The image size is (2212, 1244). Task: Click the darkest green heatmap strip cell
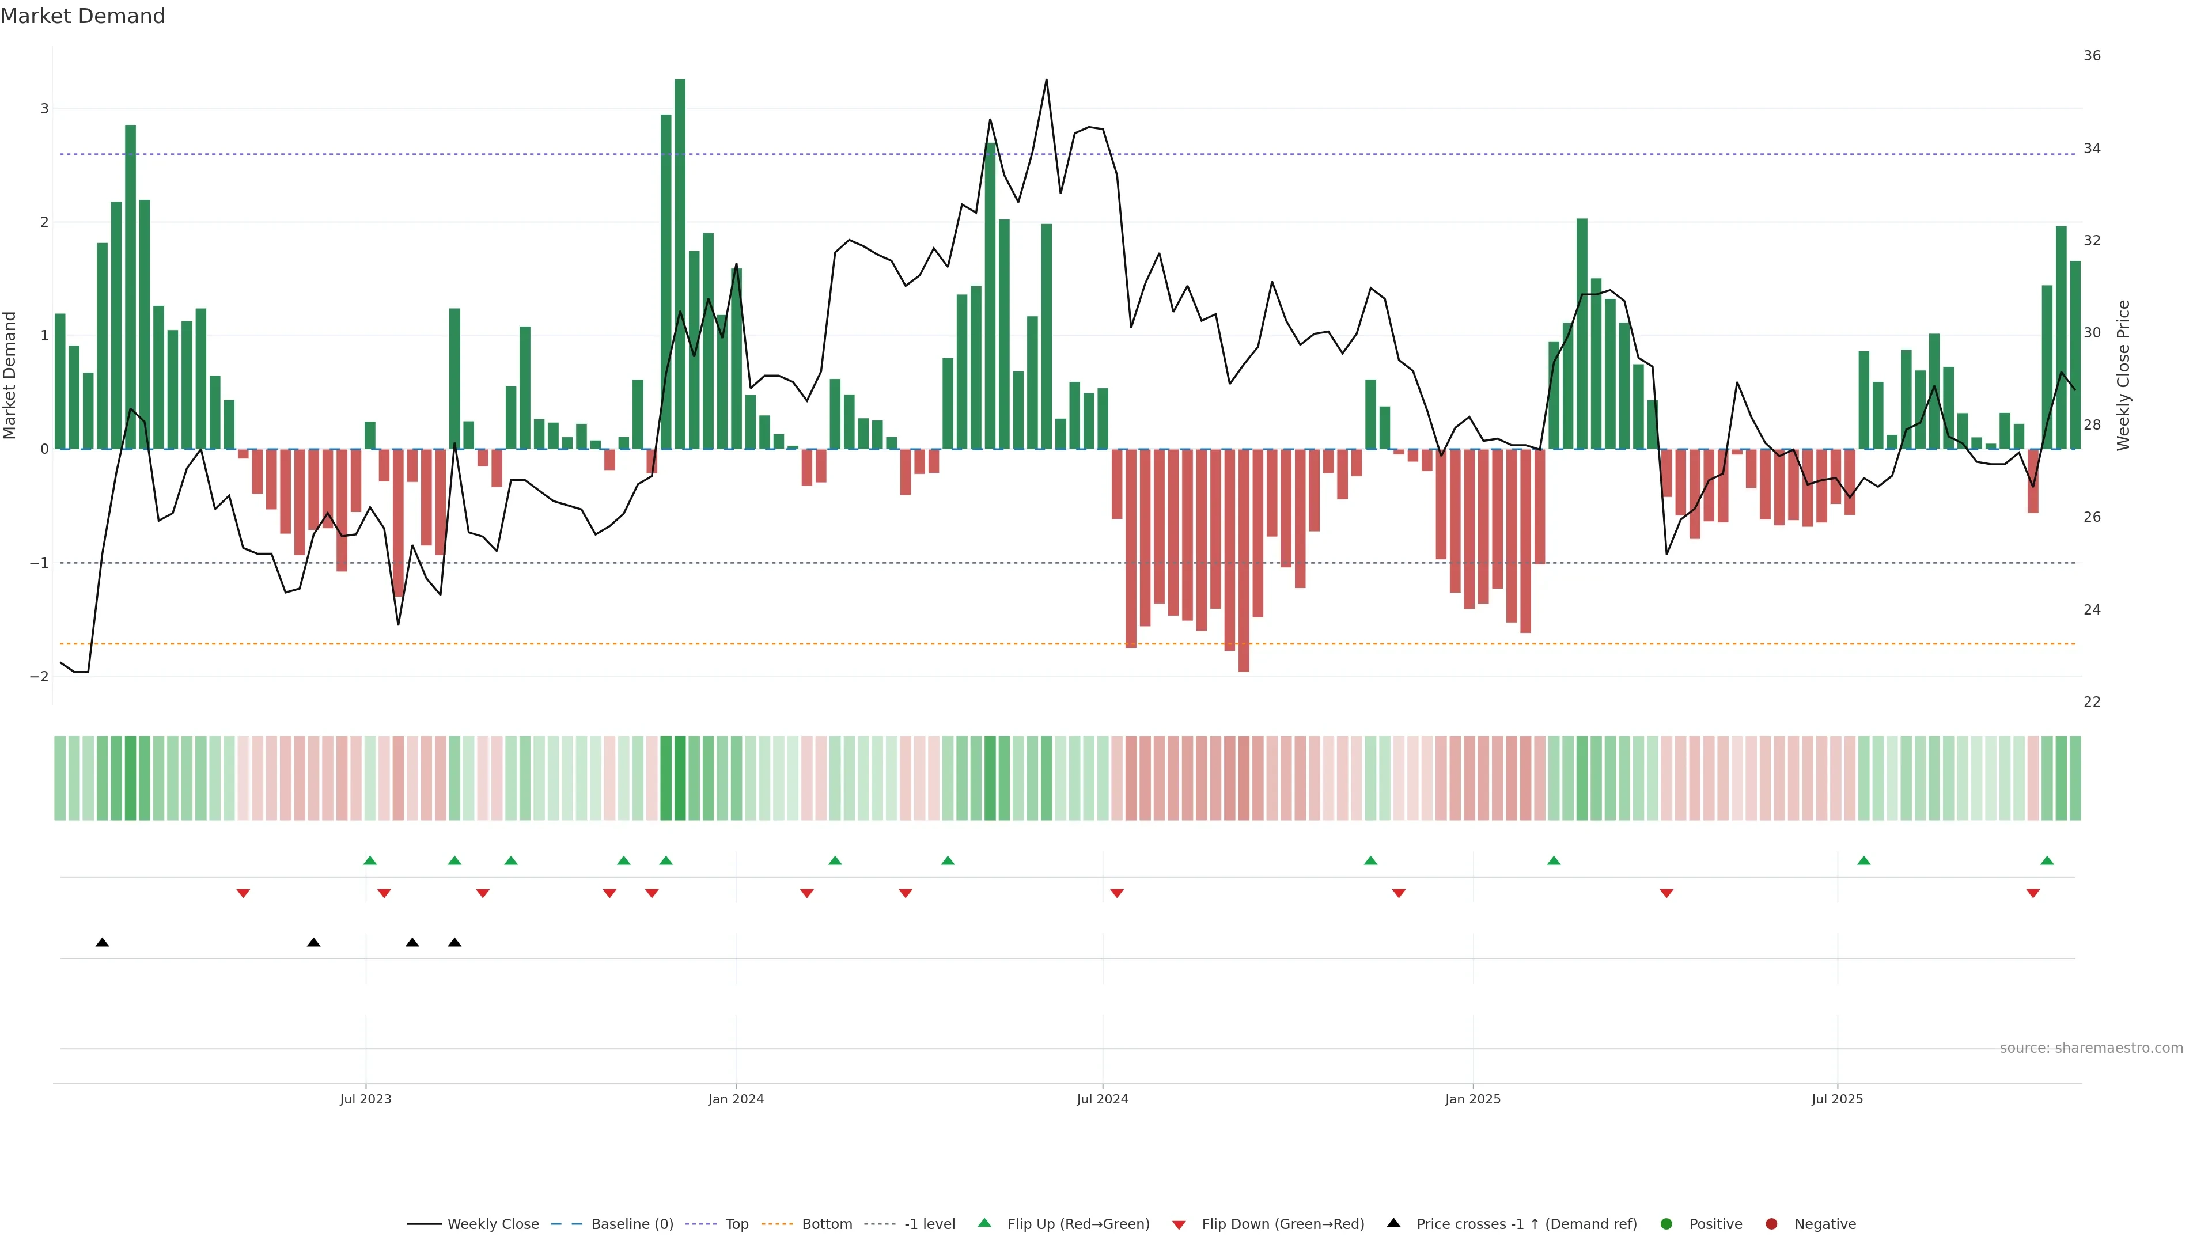680,778
